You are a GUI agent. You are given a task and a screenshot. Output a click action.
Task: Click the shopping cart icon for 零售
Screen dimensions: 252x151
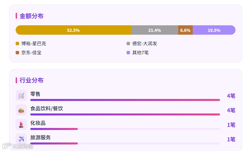(x=21, y=96)
